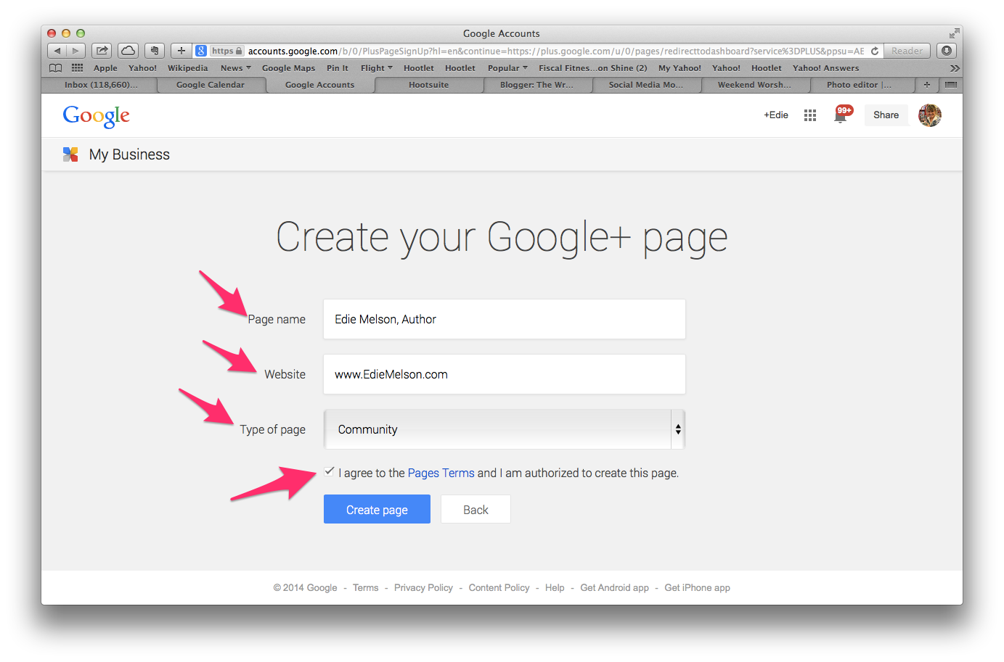Open the Wikipedia bookmark

pos(187,68)
